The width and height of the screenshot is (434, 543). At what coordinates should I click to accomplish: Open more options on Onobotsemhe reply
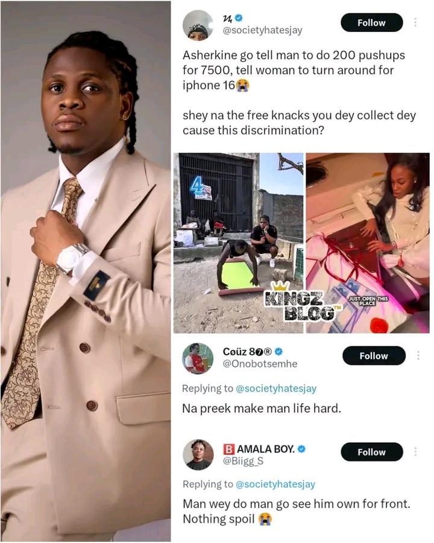tap(418, 355)
